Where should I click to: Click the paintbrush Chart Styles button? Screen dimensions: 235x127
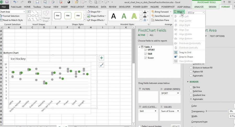[x=101, y=65]
